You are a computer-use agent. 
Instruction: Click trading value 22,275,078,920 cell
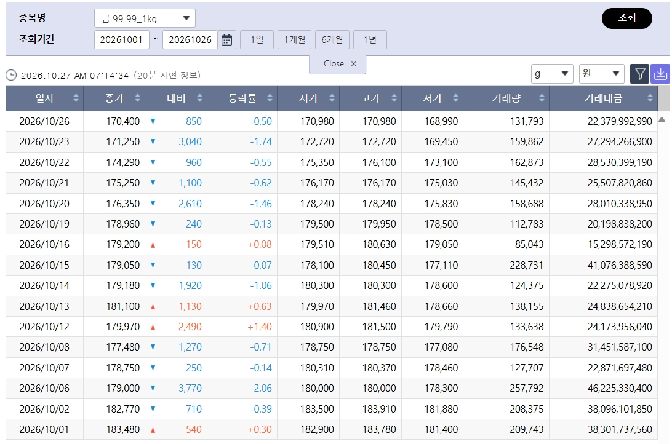[603, 285]
